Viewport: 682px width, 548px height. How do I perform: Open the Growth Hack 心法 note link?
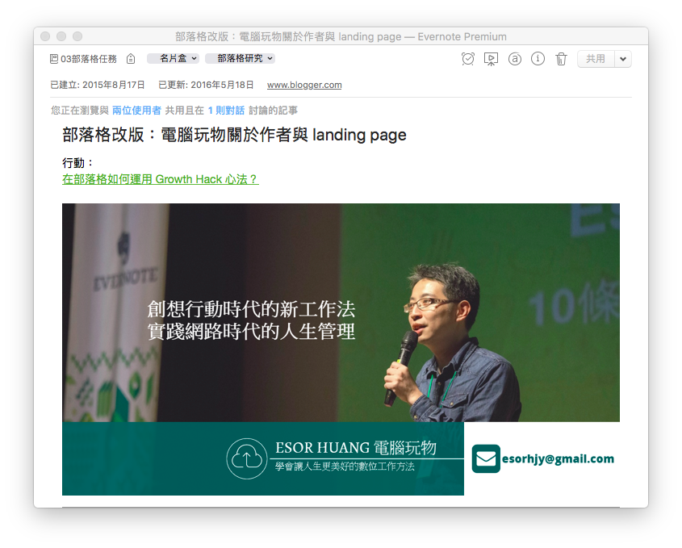160,179
